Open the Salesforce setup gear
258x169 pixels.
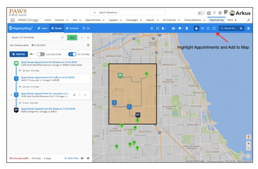click(x=220, y=13)
